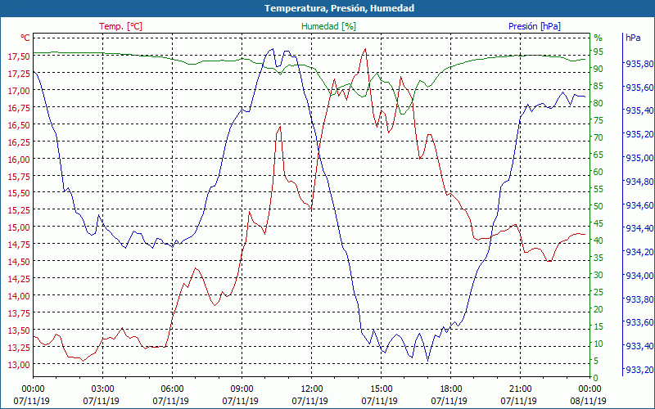Click the "12:00" time axis label
655x409 pixels.
[x=312, y=389]
